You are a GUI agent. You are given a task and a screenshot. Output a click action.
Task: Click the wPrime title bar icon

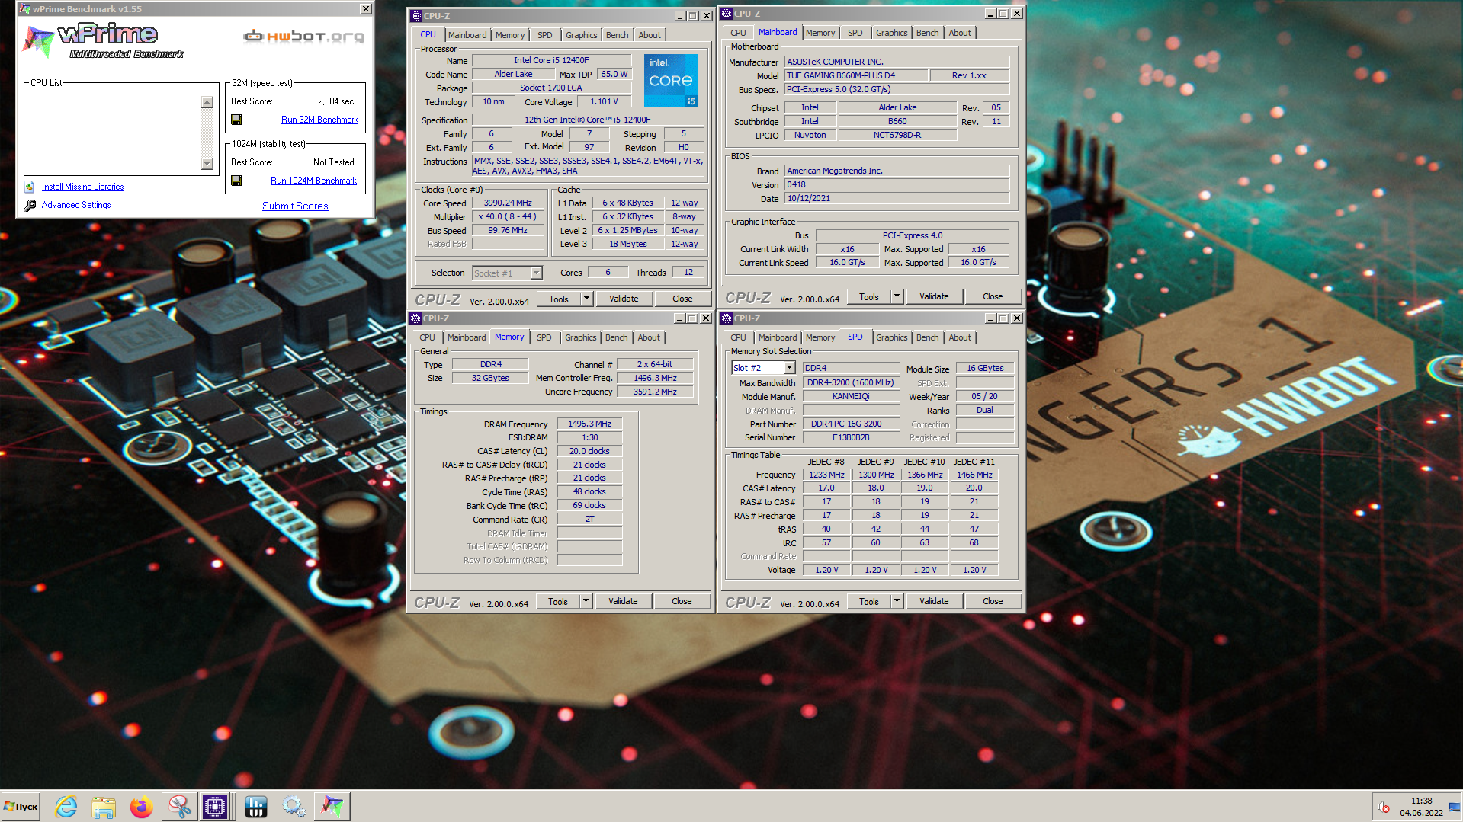(24, 9)
